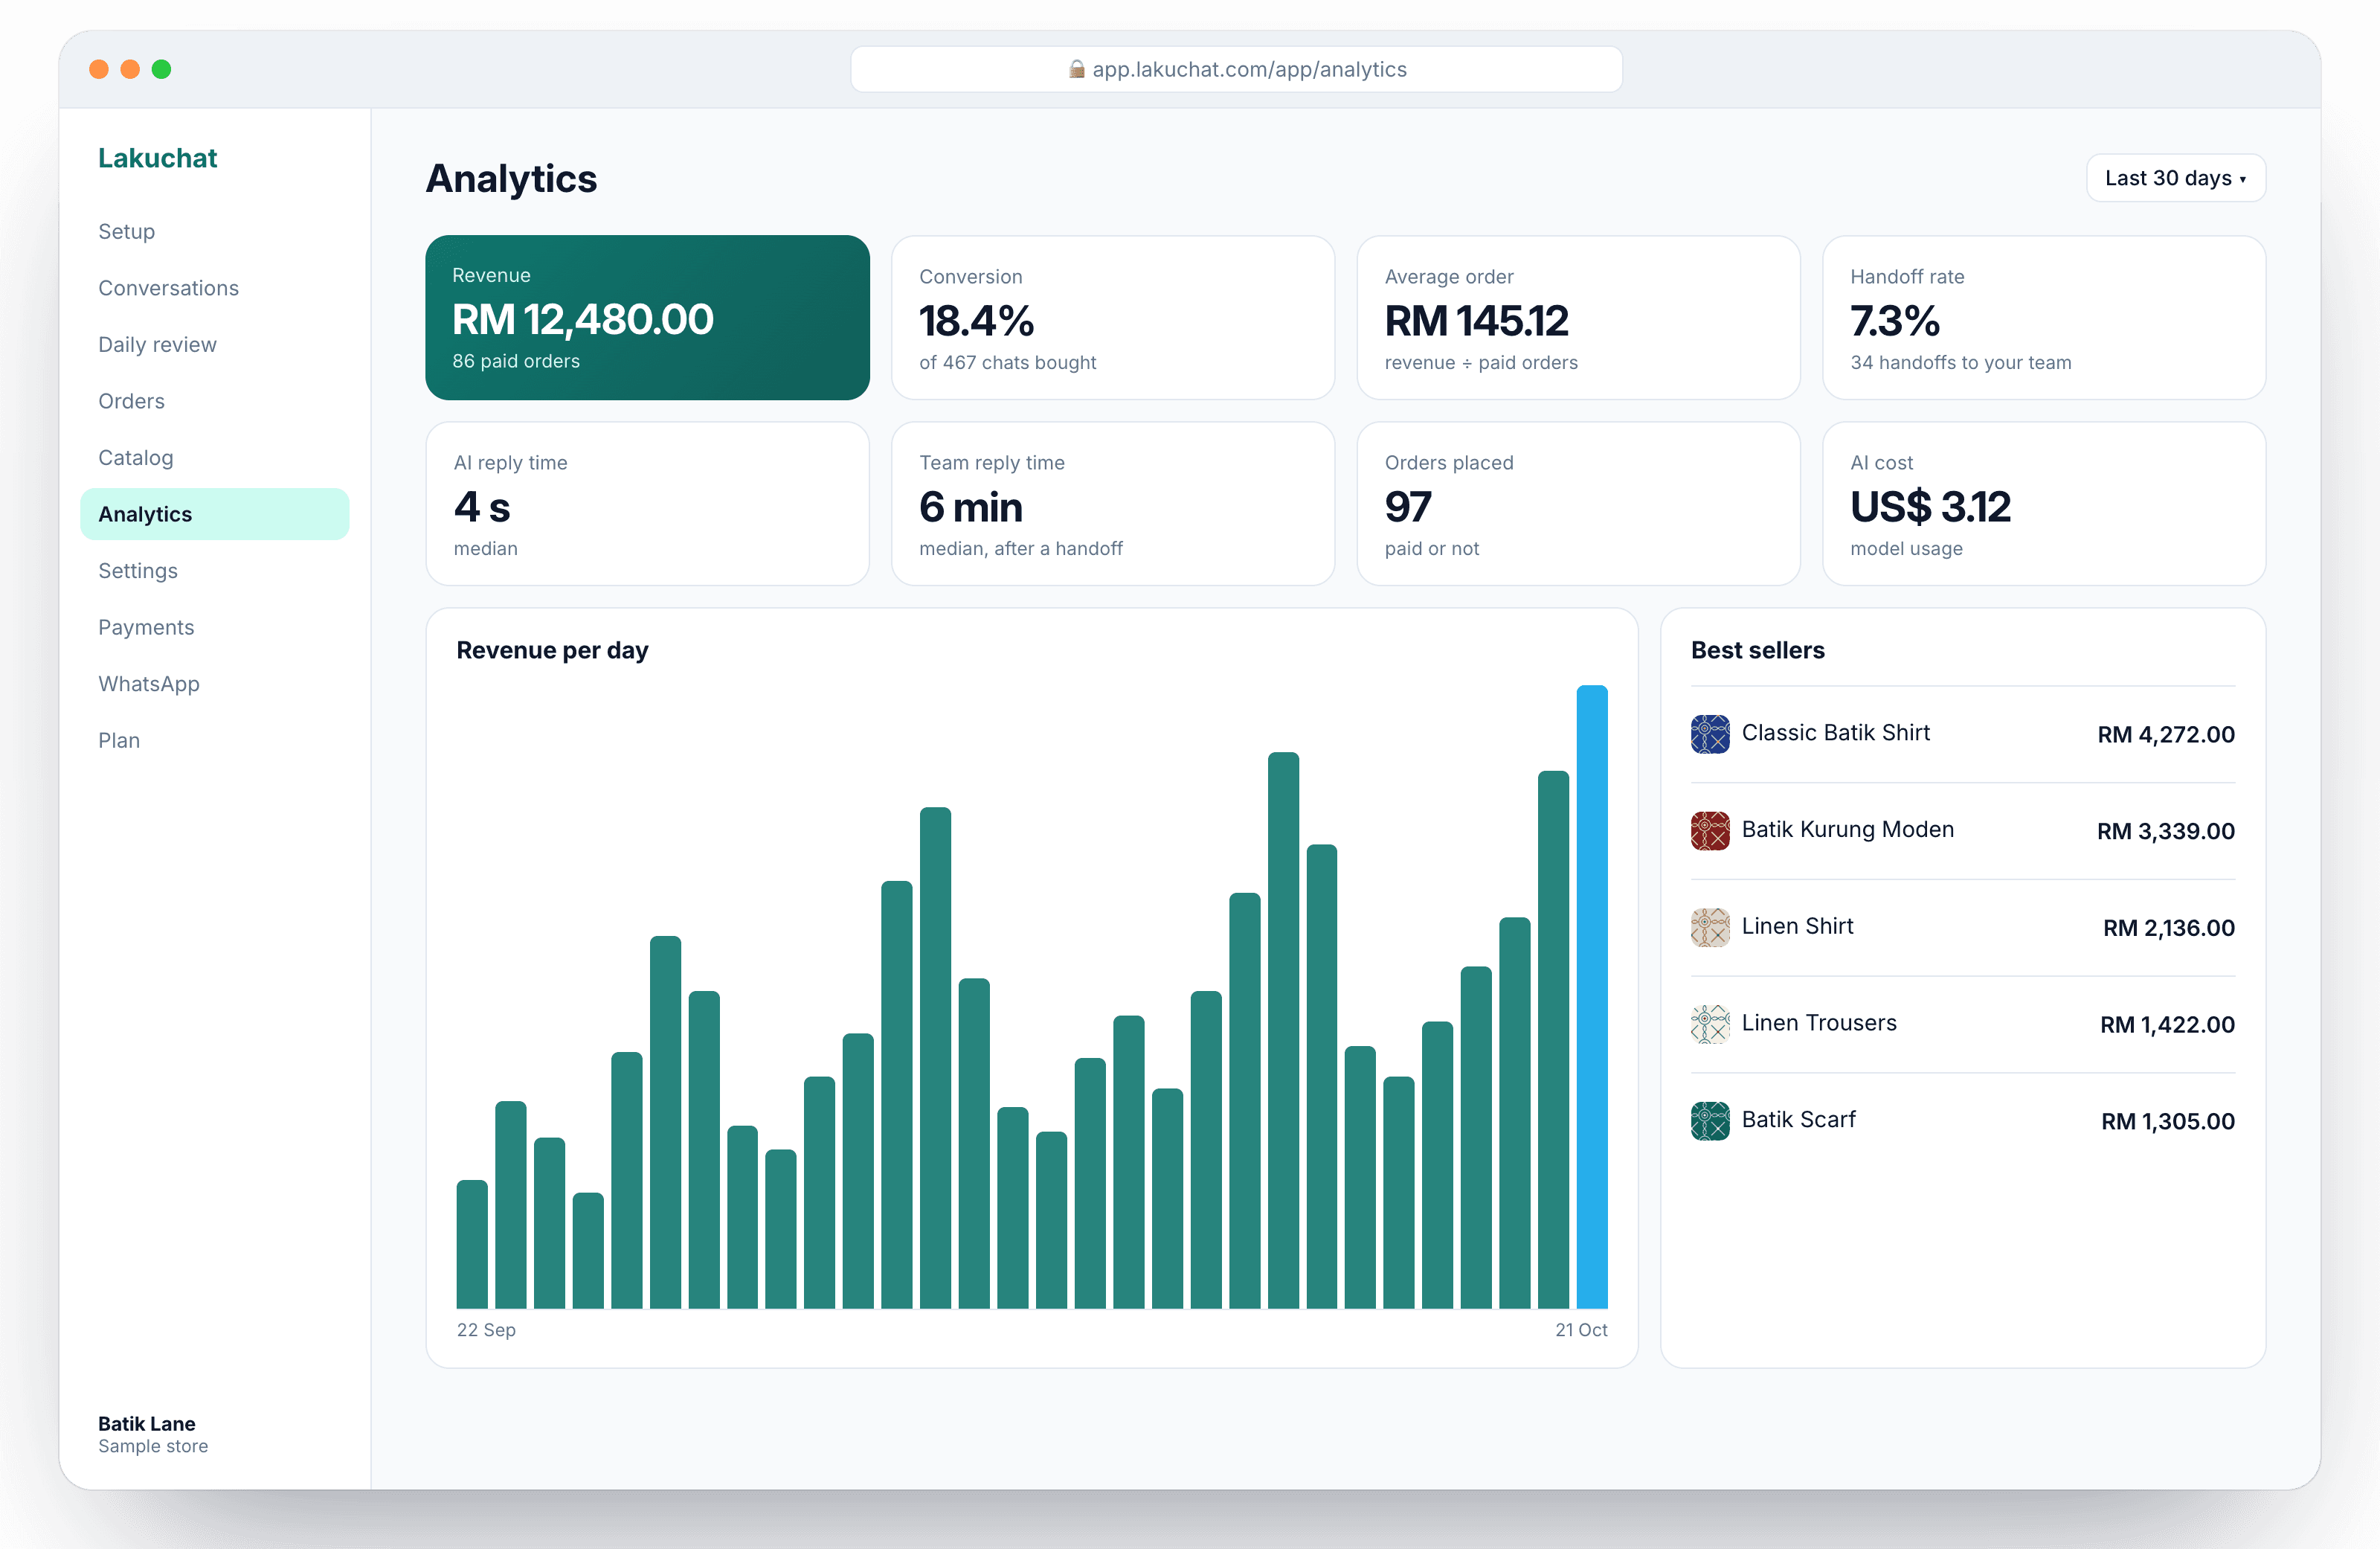This screenshot has width=2380, height=1549.
Task: Click the Linen Shirt product icon
Action: (x=1710, y=928)
